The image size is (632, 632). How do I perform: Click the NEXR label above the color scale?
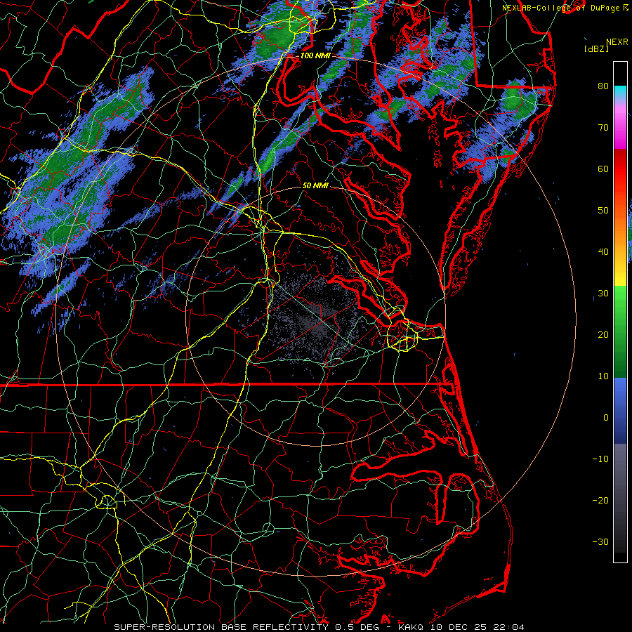click(617, 42)
